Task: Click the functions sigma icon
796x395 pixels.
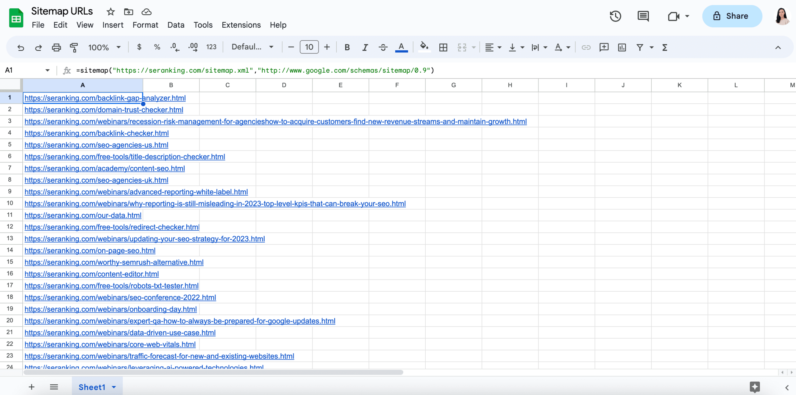Action: [x=664, y=48]
